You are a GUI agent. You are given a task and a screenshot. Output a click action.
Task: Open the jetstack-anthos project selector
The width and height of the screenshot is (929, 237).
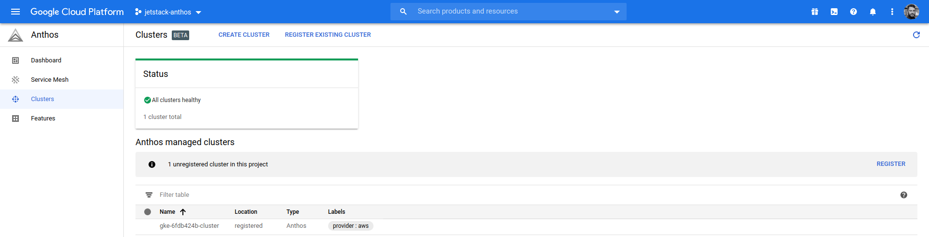[168, 12]
